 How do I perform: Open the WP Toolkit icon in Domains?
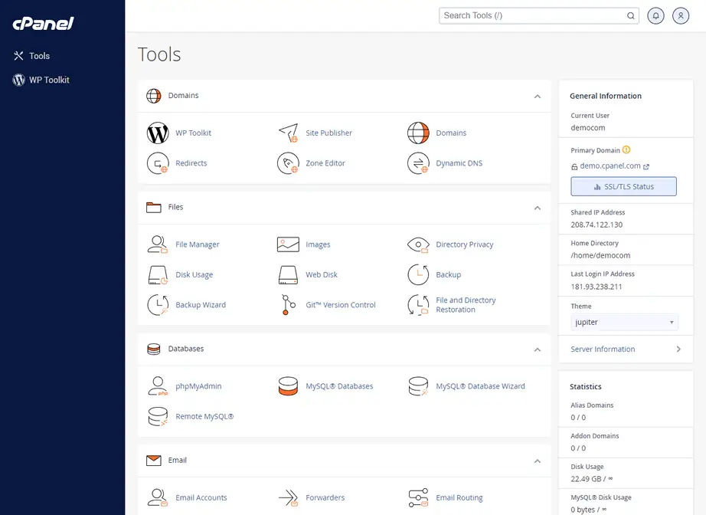tap(158, 133)
